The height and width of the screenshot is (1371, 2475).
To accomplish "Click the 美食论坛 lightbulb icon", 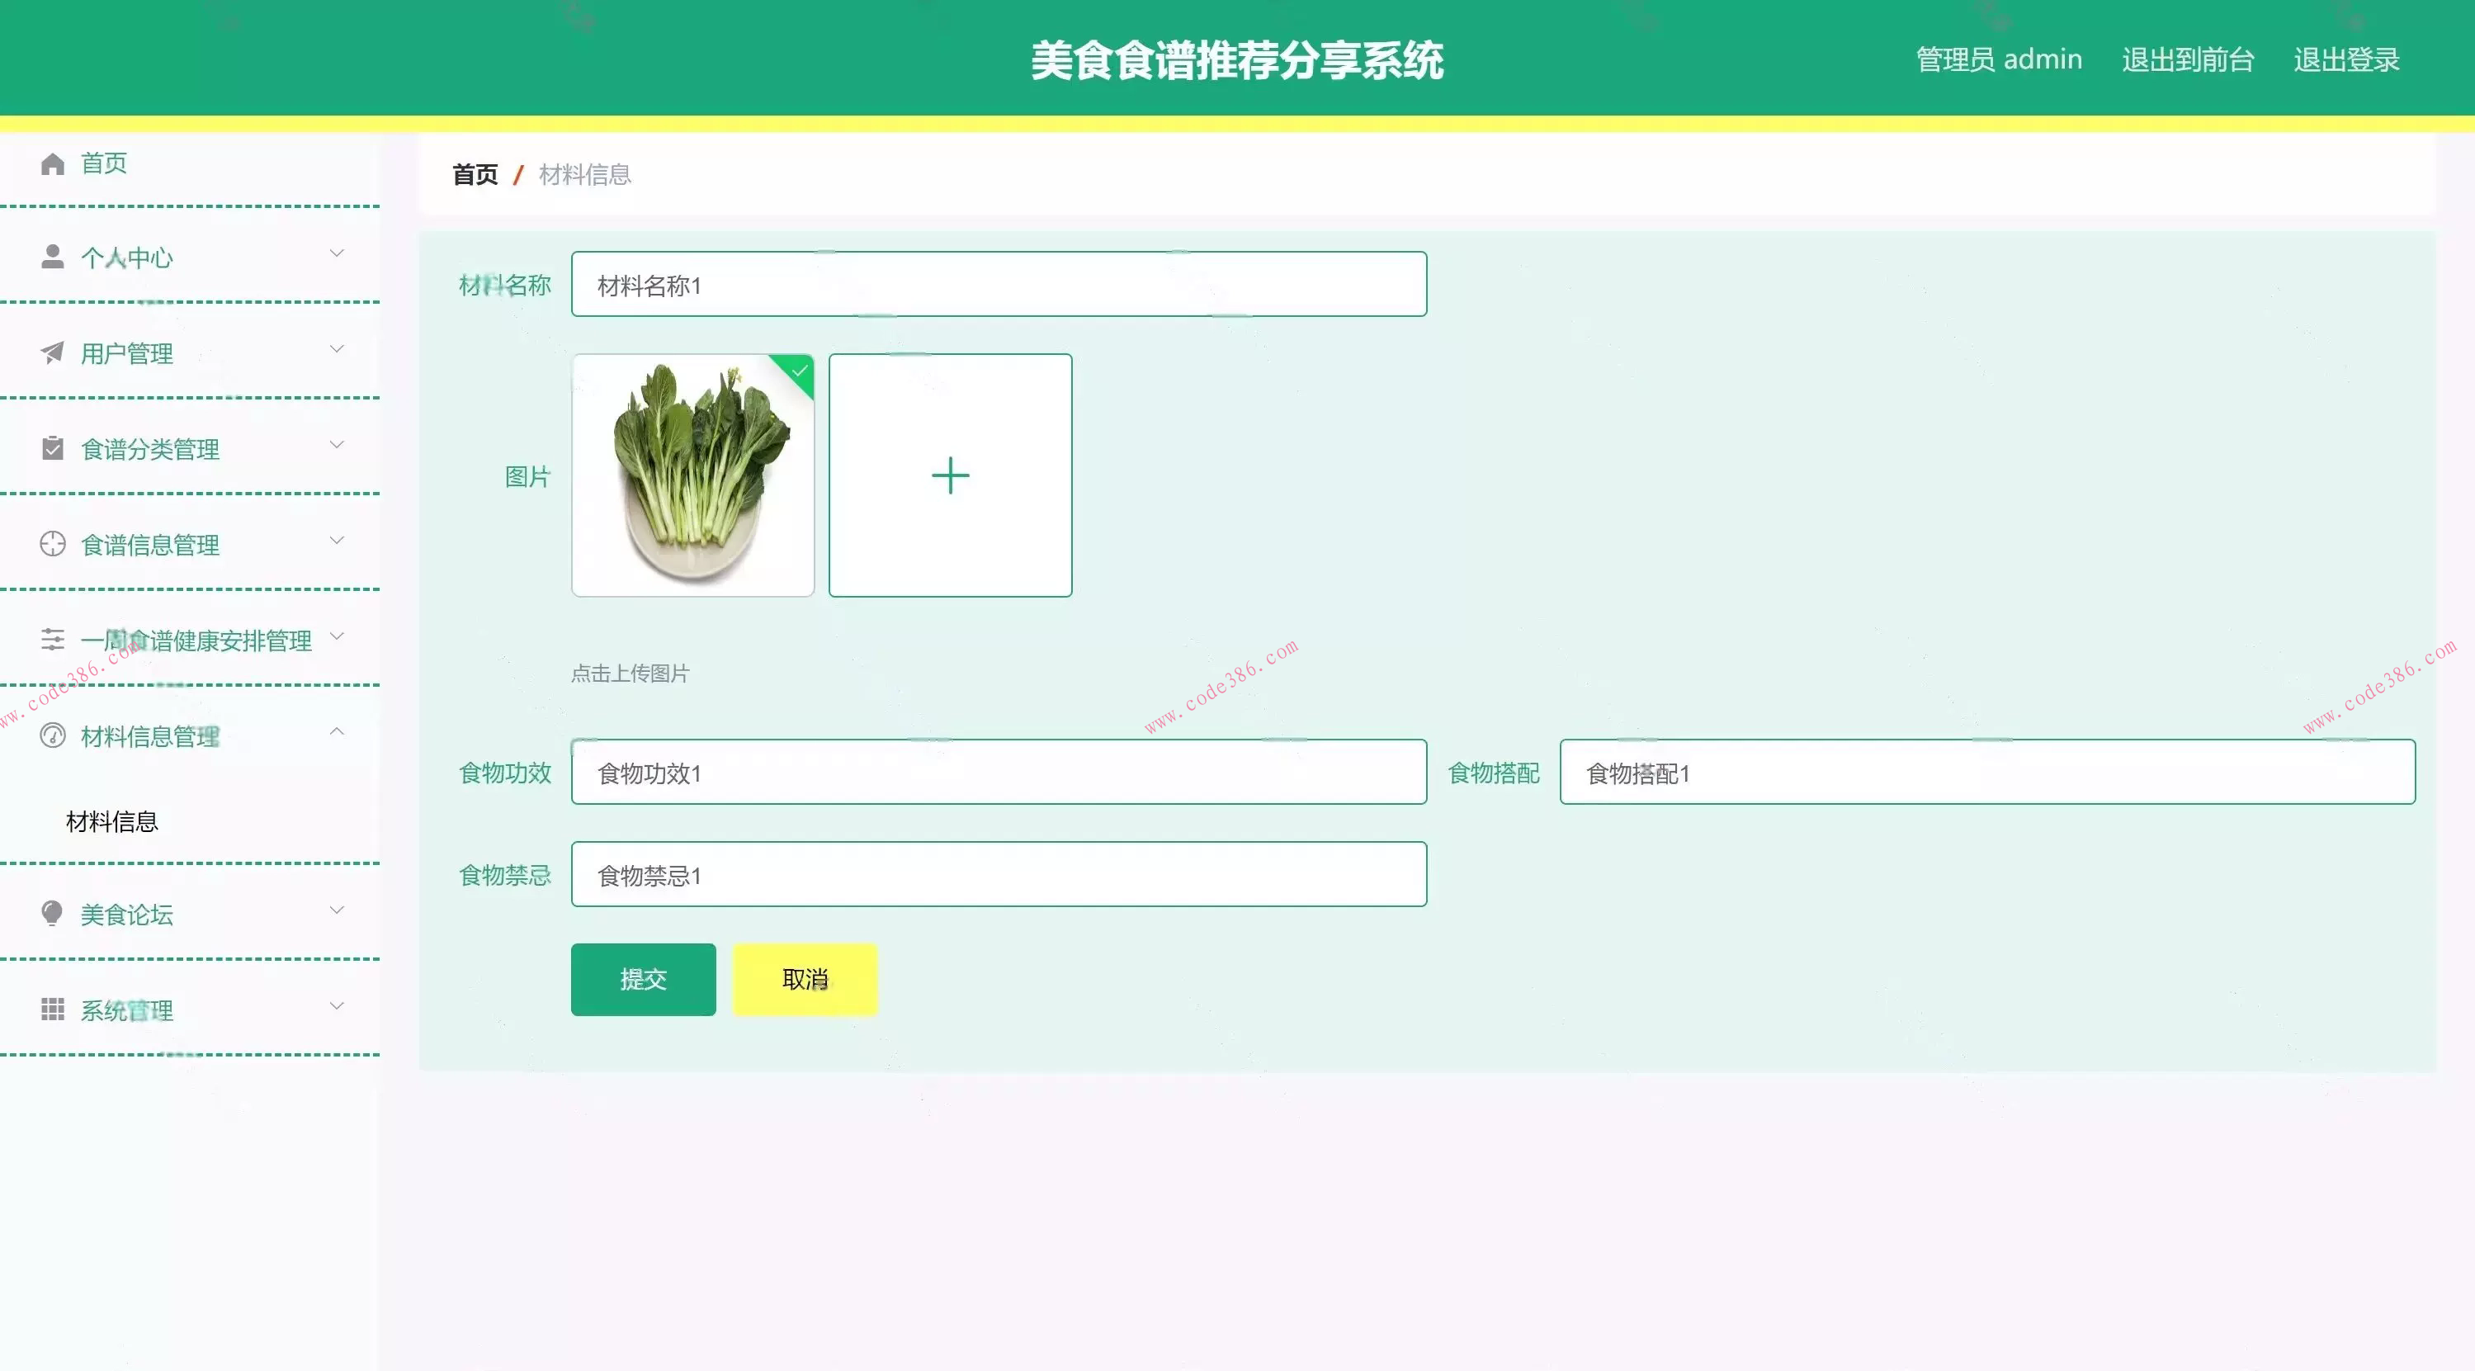I will pos(52,914).
